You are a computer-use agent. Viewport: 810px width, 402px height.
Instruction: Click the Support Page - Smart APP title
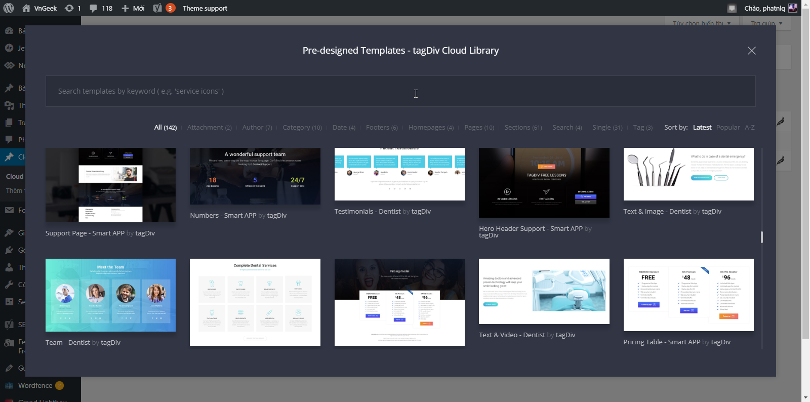click(x=85, y=233)
